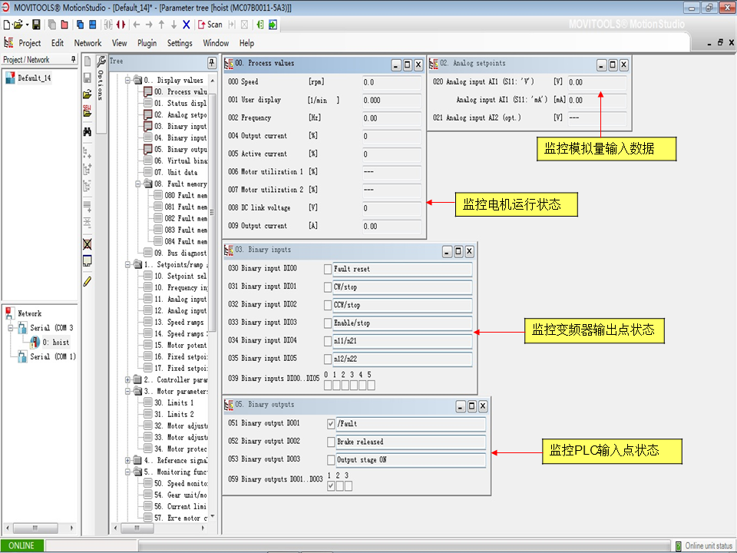The height and width of the screenshot is (553, 737).
Task: Click the 000 Speed value field
Action: point(392,82)
